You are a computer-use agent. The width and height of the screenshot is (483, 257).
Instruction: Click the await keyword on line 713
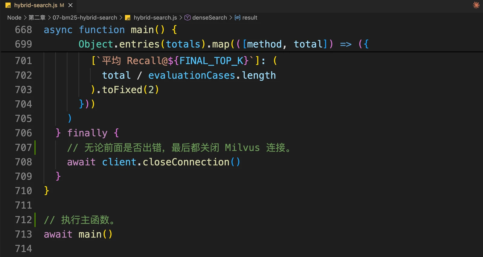pos(58,234)
